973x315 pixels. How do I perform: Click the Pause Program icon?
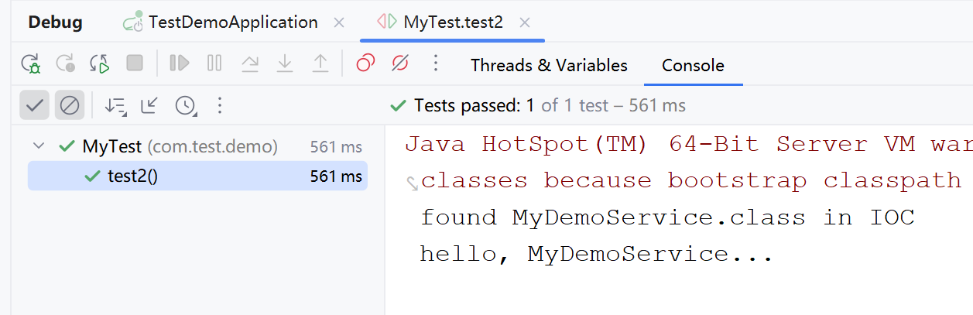214,63
